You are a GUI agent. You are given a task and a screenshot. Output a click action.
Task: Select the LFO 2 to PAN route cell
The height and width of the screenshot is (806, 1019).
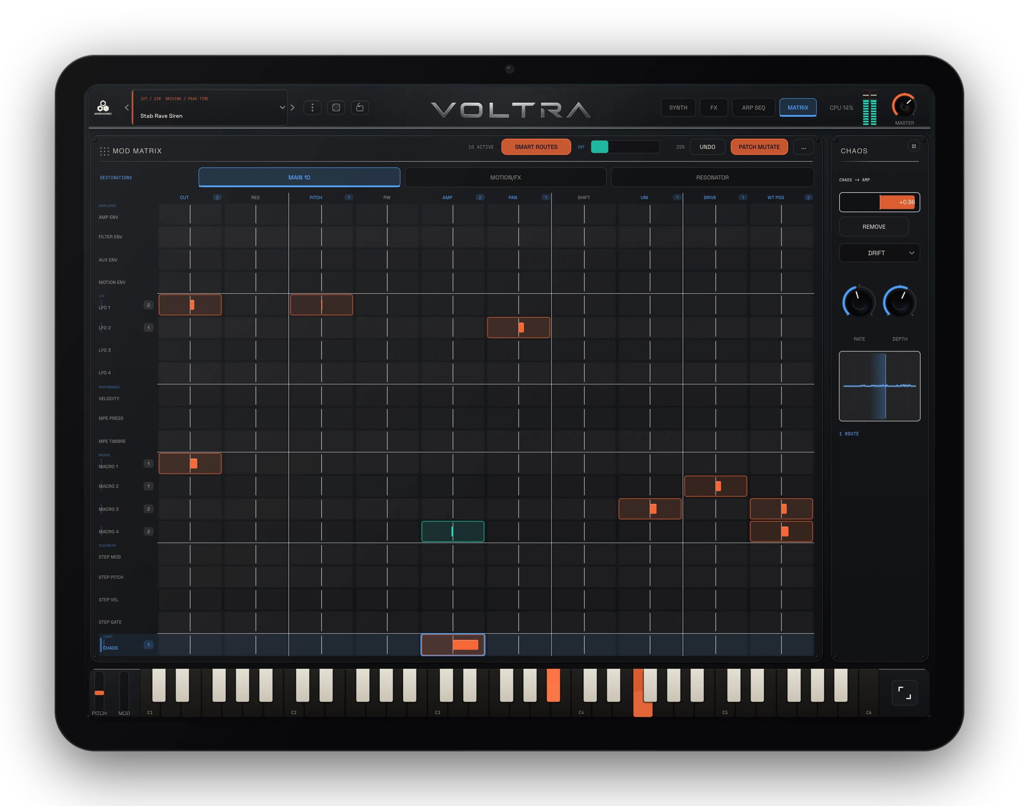(519, 328)
